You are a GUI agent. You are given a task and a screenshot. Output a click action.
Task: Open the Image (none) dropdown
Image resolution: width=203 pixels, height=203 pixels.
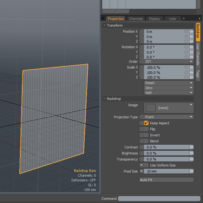[x=169, y=108]
